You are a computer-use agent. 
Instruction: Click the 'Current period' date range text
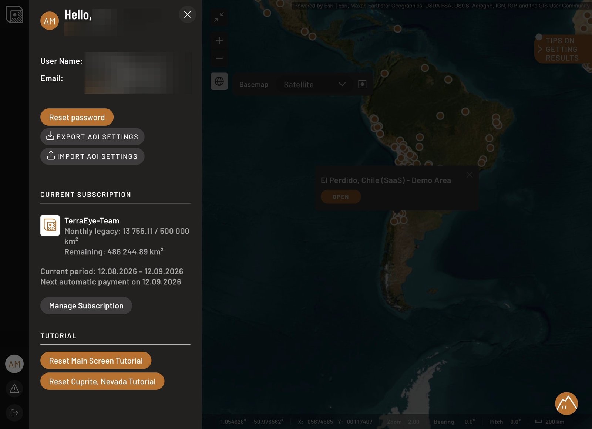pos(112,271)
